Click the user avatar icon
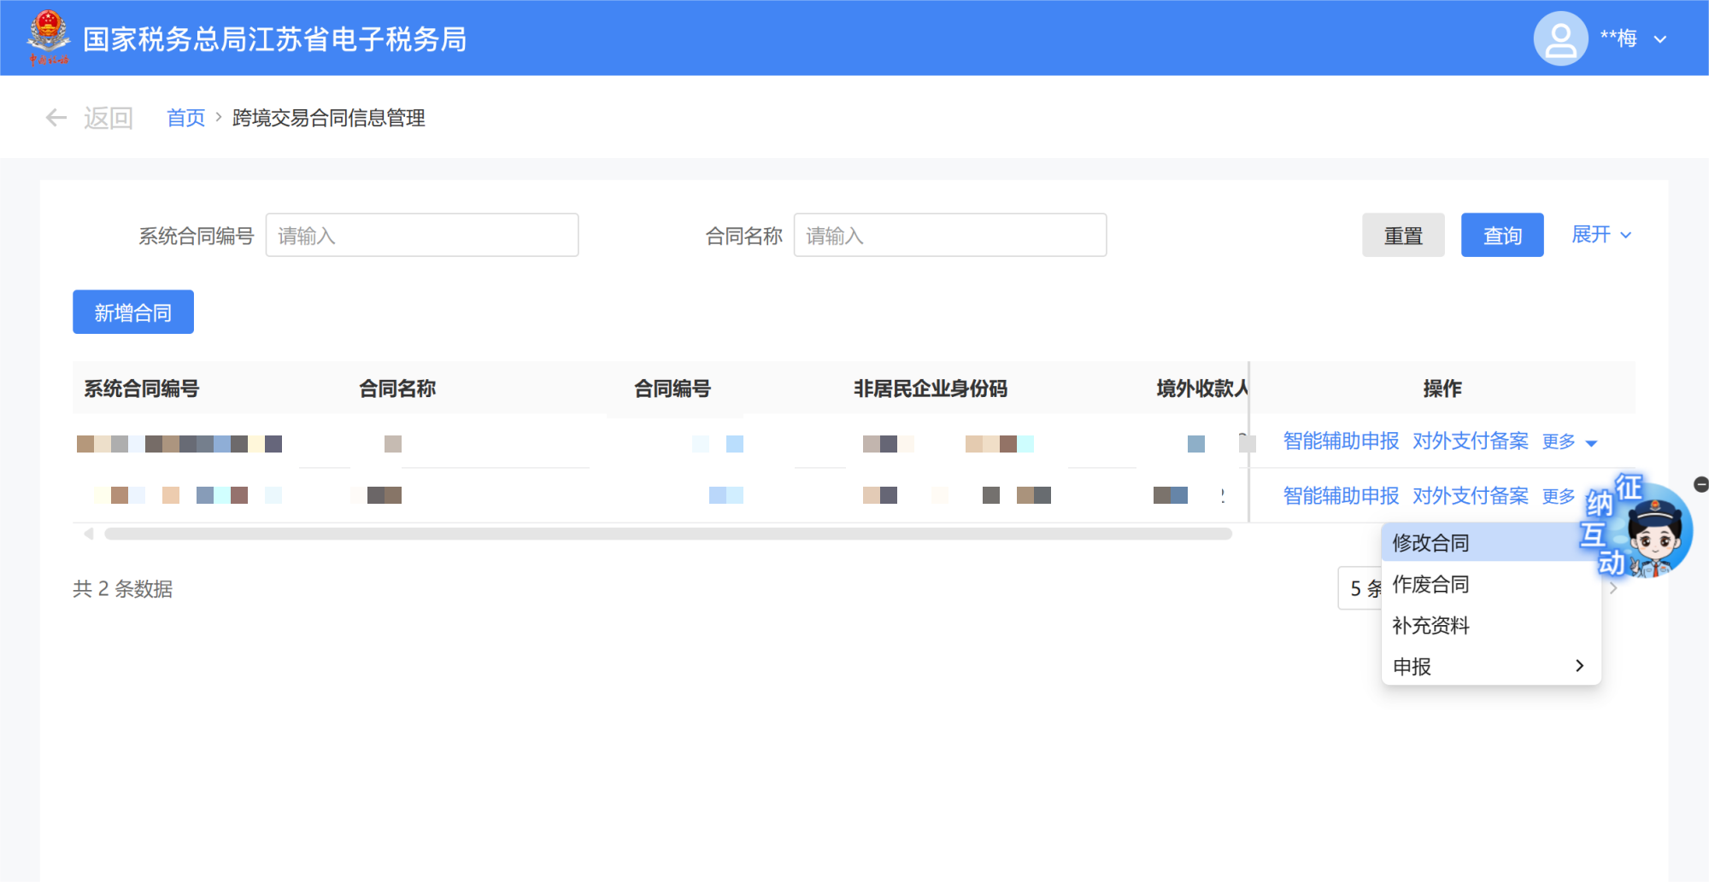1709x882 pixels. [x=1559, y=38]
